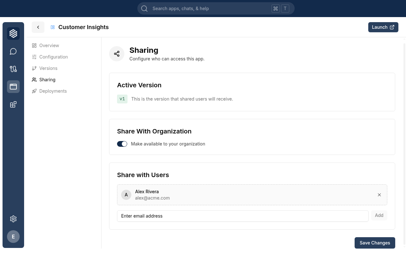The height and width of the screenshot is (253, 406).
Task: Select the Sharing section
Action: pos(43,80)
